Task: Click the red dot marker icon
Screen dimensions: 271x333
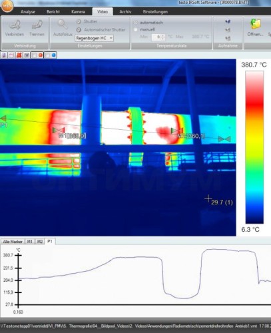Action: (41, 55)
